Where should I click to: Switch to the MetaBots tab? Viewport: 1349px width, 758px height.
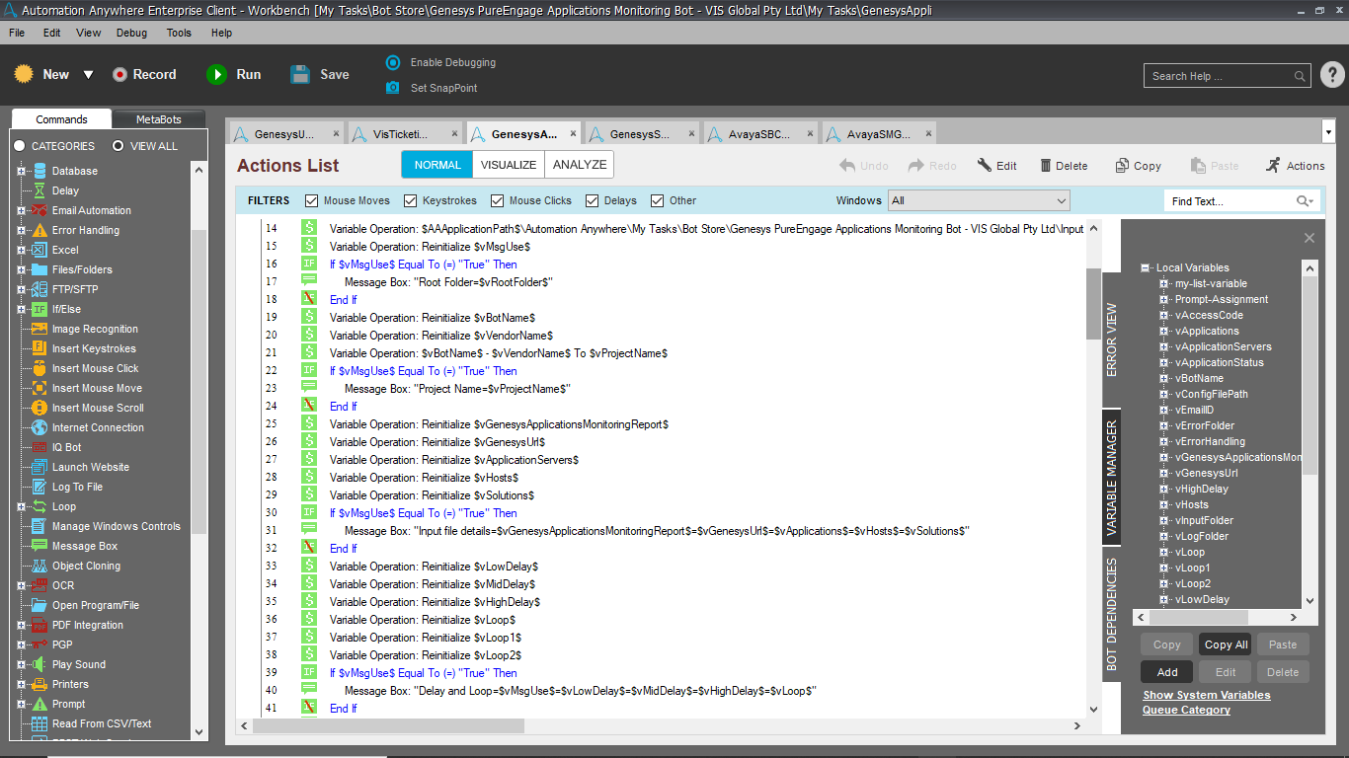click(158, 119)
